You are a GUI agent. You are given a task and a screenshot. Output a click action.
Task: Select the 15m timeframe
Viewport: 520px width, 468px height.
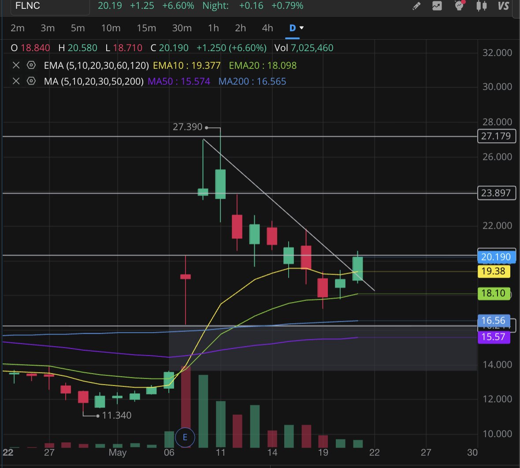pos(146,28)
